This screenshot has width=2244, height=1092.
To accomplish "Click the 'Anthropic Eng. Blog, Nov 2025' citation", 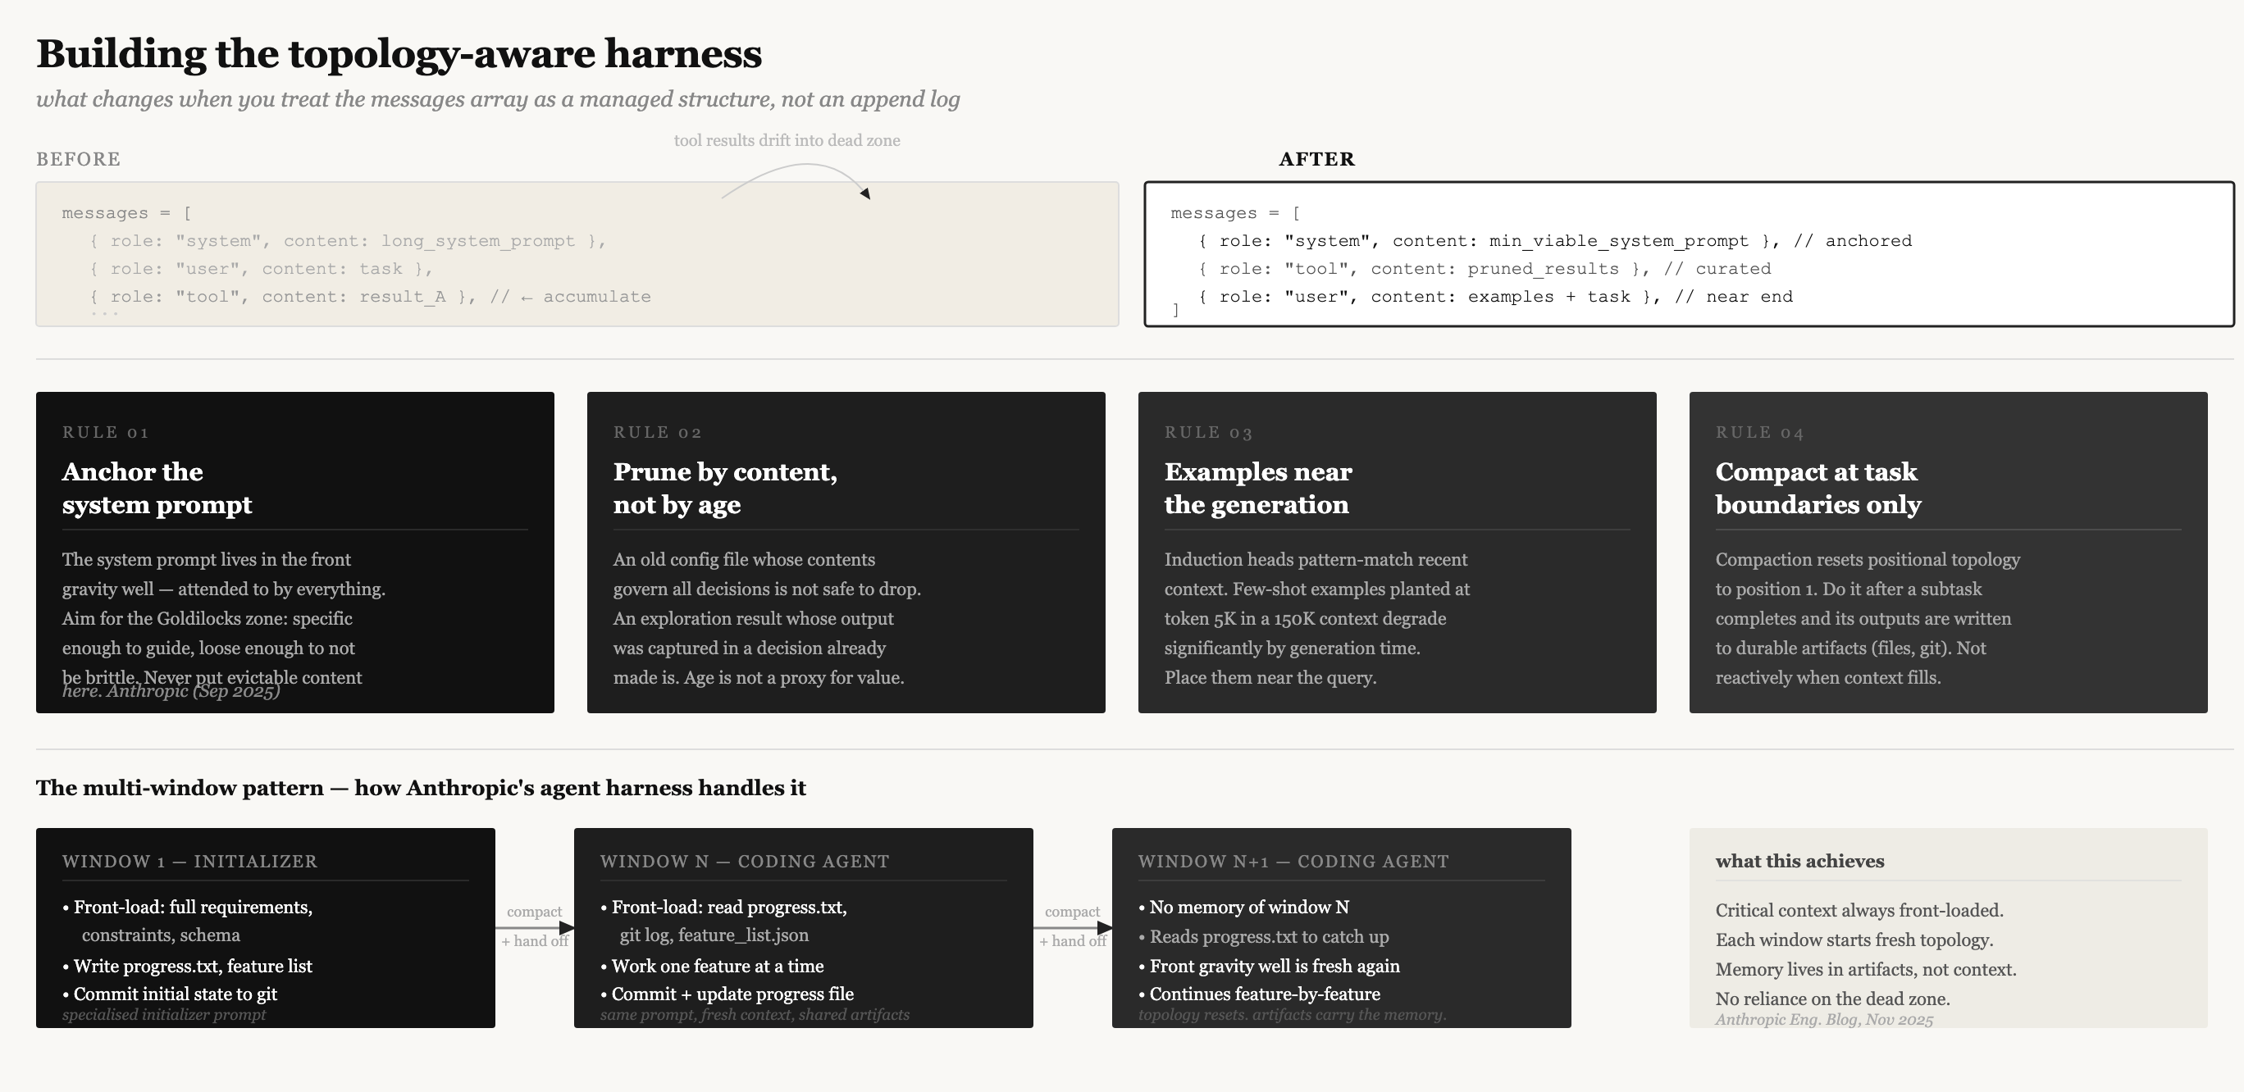I will pos(1824,1020).
